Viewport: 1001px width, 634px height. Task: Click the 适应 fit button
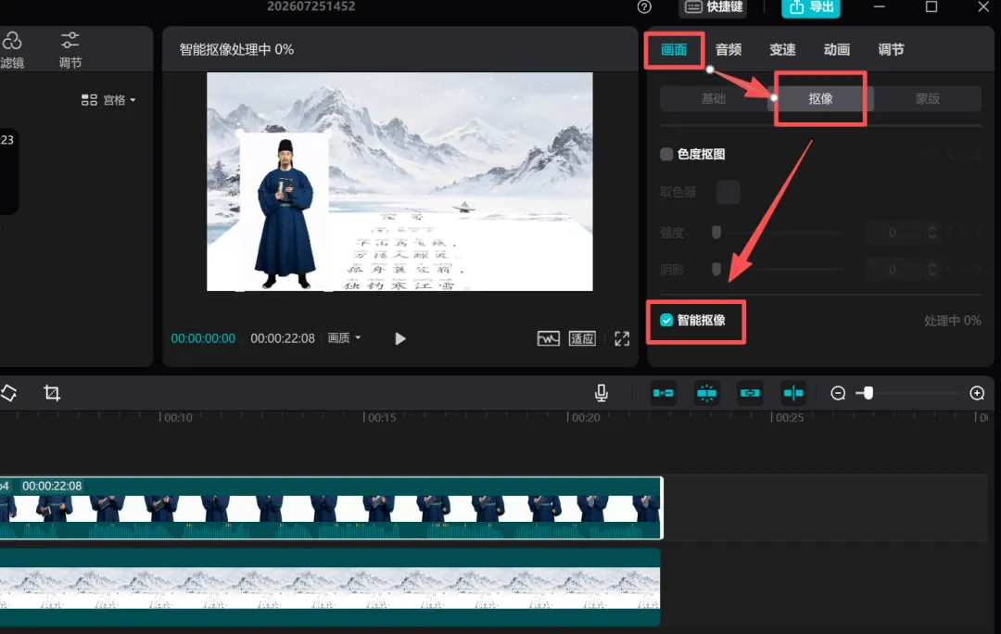pos(582,338)
